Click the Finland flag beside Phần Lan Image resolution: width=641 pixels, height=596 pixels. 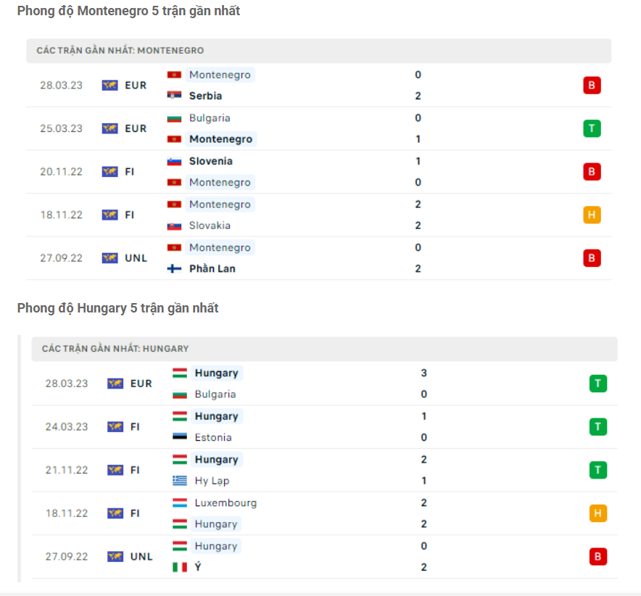(x=176, y=268)
